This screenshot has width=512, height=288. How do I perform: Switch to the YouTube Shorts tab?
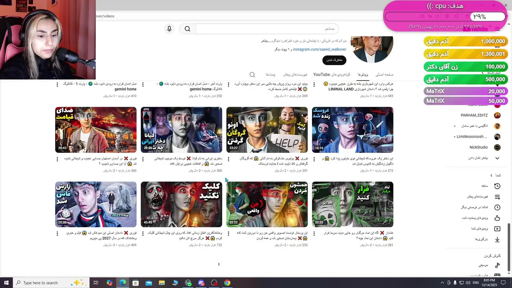(332, 75)
